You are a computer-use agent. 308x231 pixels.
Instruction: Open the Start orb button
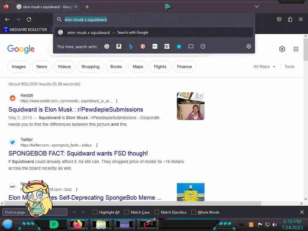click(8, 225)
